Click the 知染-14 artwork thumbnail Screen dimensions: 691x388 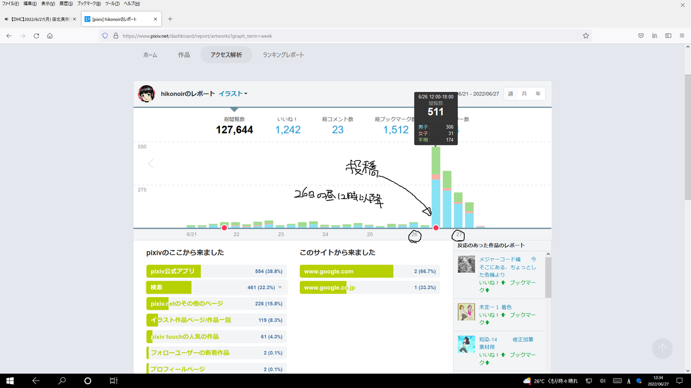pyautogui.click(x=466, y=344)
